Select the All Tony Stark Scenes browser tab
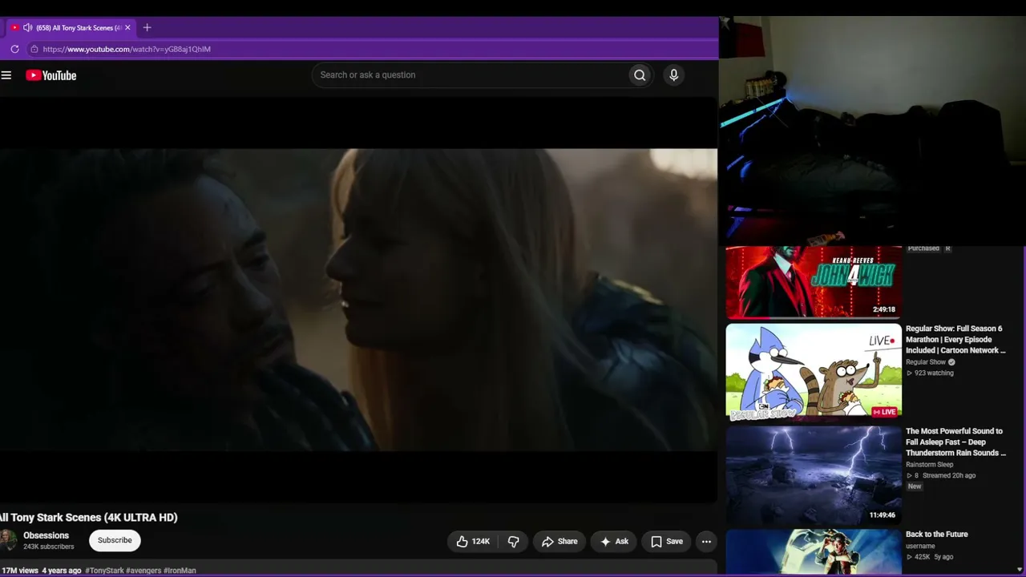 point(72,27)
